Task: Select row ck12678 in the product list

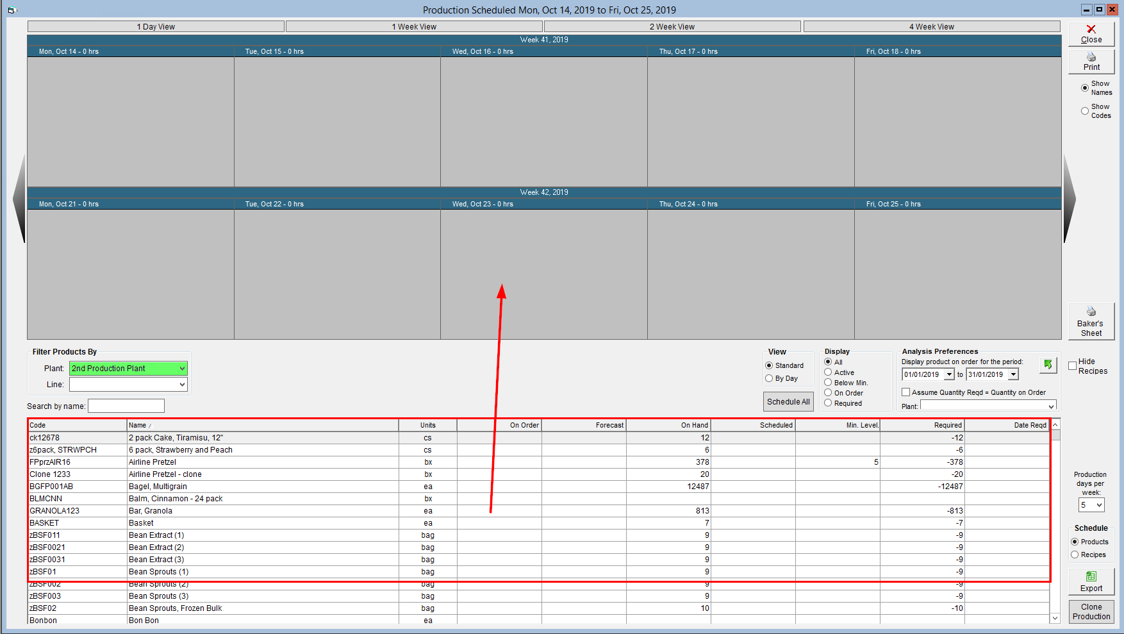Action: (538, 438)
